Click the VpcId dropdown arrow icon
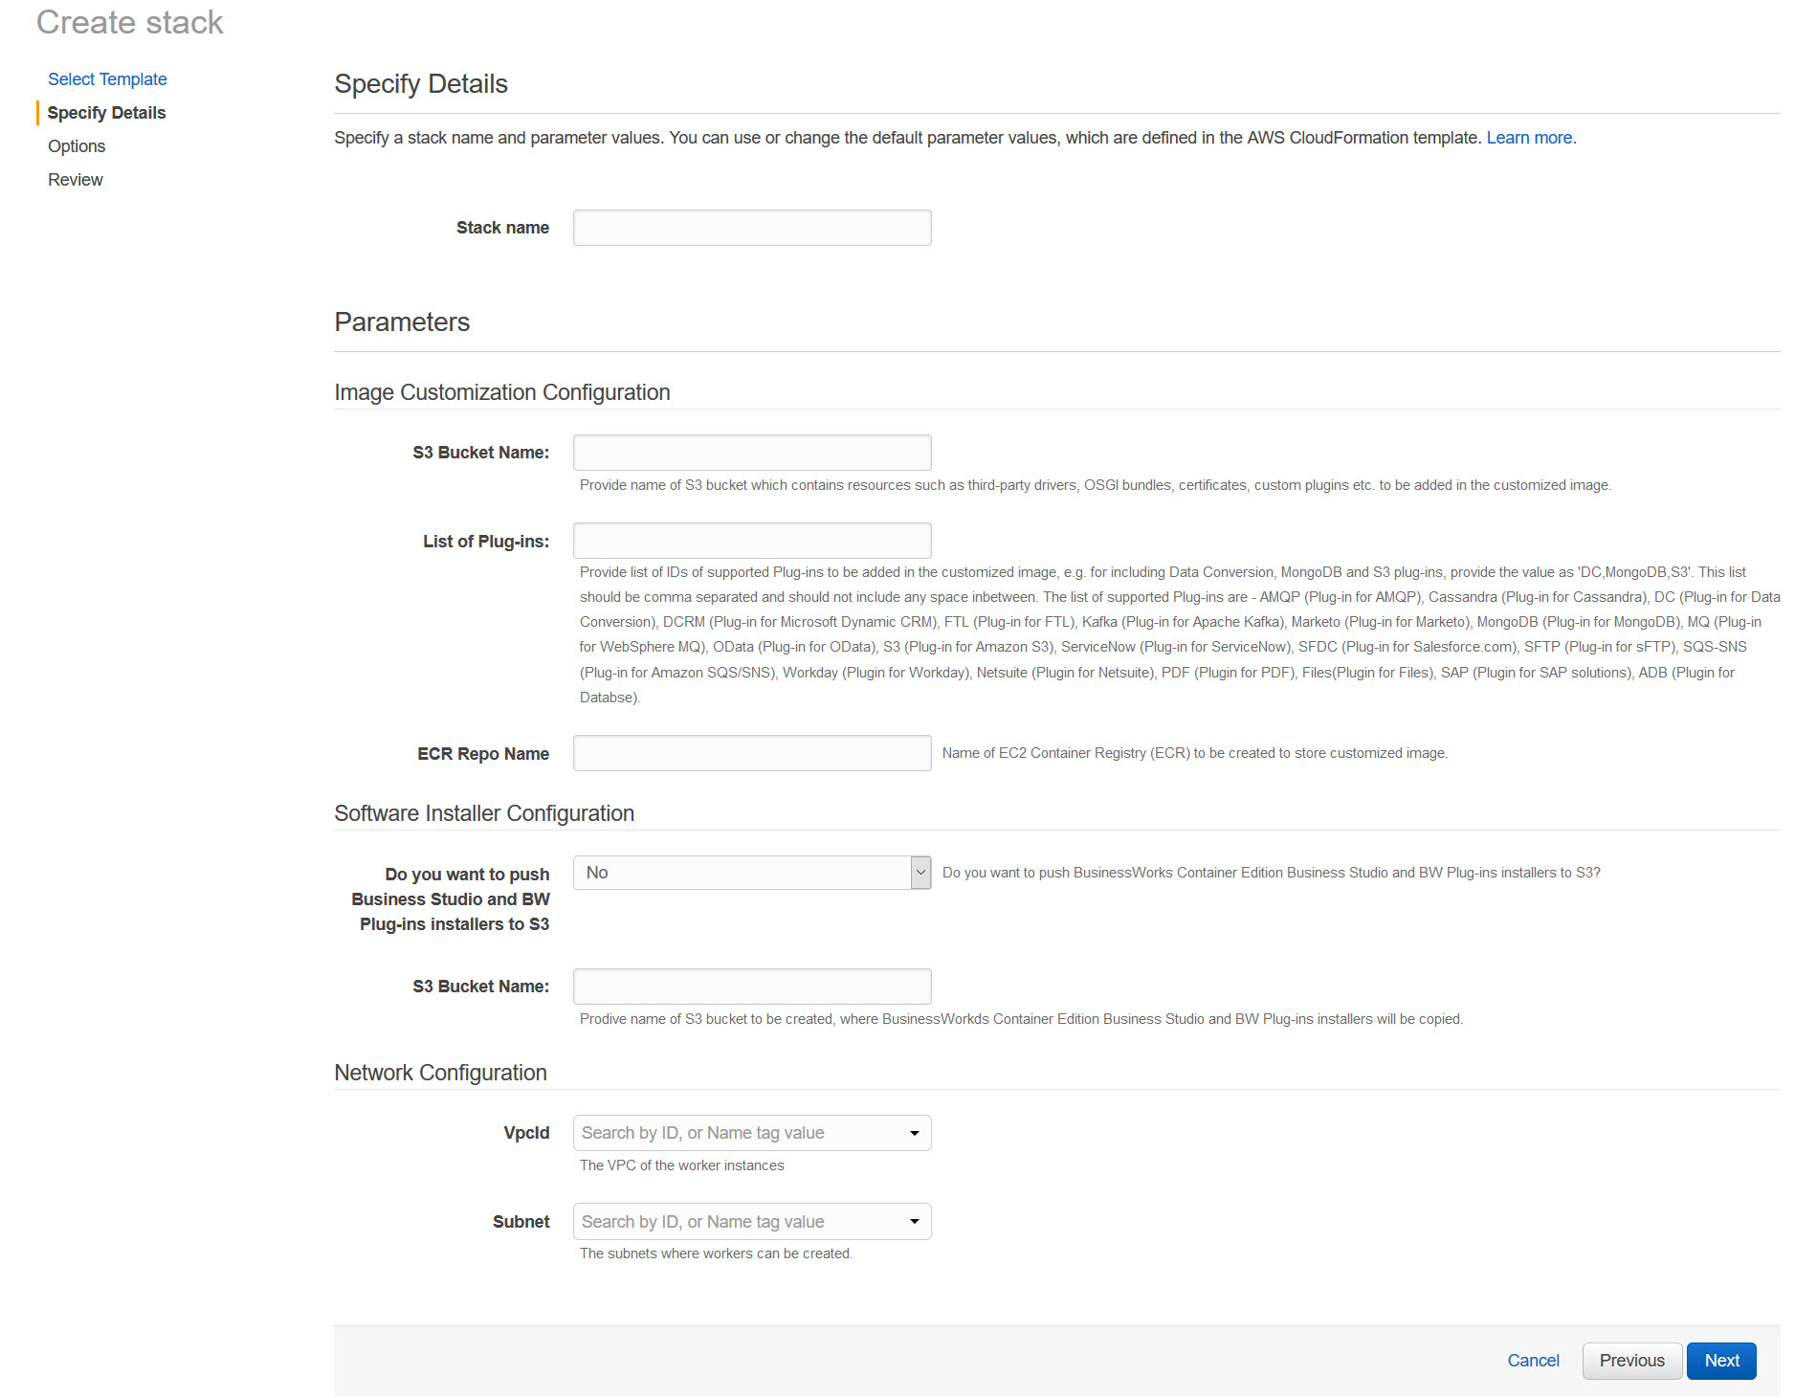 (x=915, y=1134)
